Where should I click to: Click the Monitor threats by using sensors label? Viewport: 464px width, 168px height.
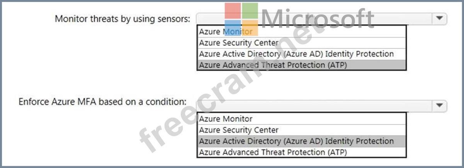122,19
